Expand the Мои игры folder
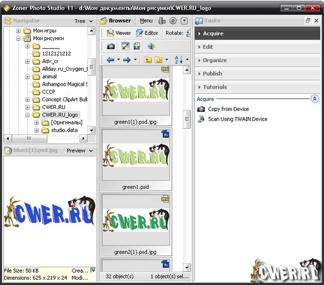The image size is (324, 285). pyautogui.click(x=19, y=31)
